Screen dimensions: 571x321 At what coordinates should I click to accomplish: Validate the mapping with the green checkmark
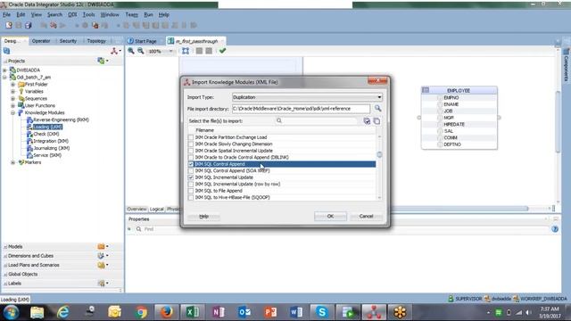point(222,51)
